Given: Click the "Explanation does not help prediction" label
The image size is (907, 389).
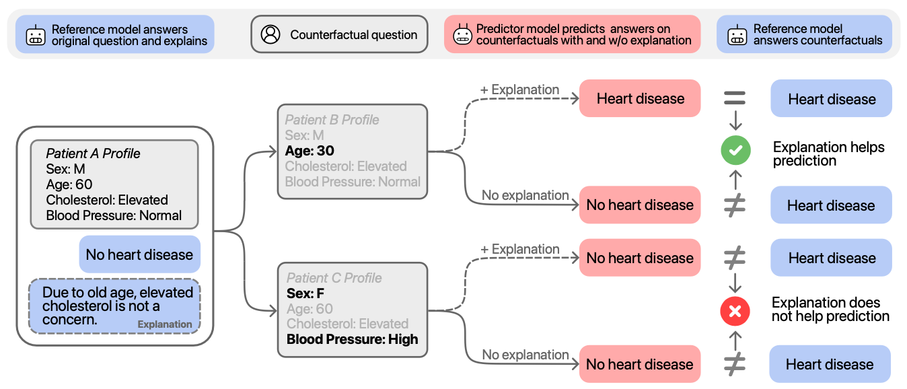Looking at the screenshot, I should (830, 310).
